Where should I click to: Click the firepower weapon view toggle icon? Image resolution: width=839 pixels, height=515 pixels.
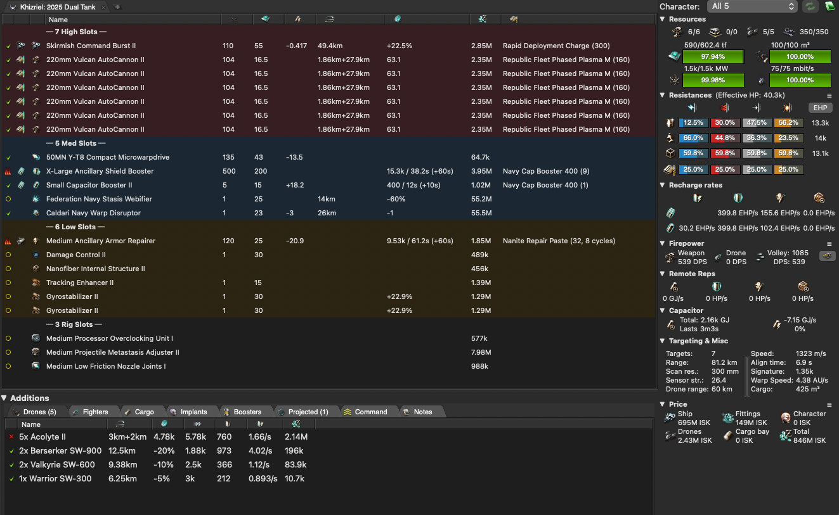pyautogui.click(x=827, y=256)
